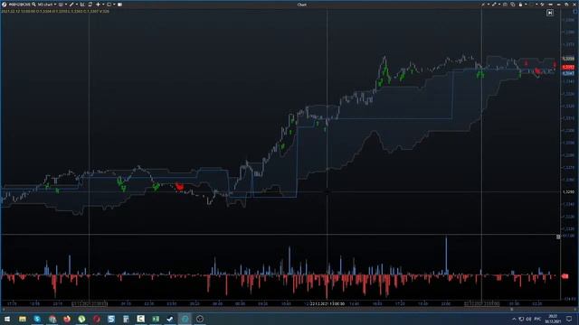This screenshot has width=579, height=325.
Task: Open the M5 chart timeframe dropdown
Action: 47,5
